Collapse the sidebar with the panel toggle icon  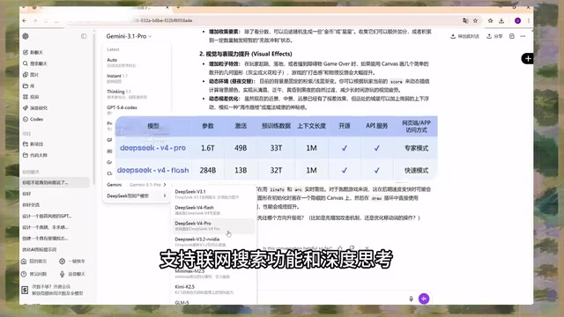84,36
